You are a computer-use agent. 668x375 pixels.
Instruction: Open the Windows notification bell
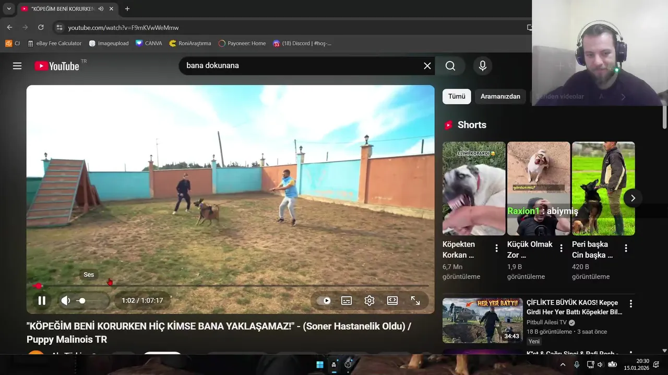pos(656,365)
